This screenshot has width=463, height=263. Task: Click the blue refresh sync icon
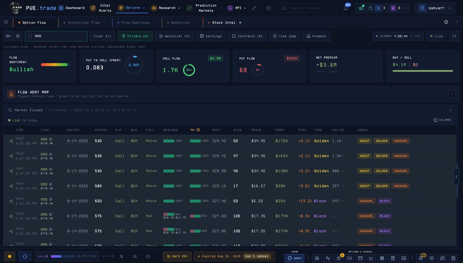25,256
